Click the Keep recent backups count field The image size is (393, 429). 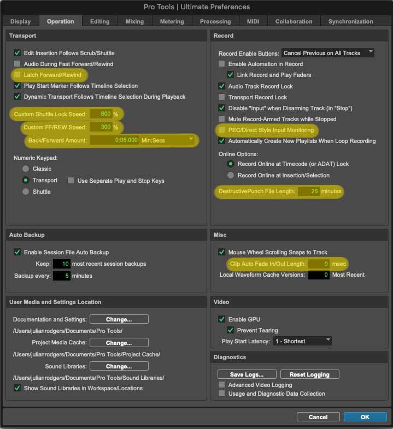(x=62, y=264)
